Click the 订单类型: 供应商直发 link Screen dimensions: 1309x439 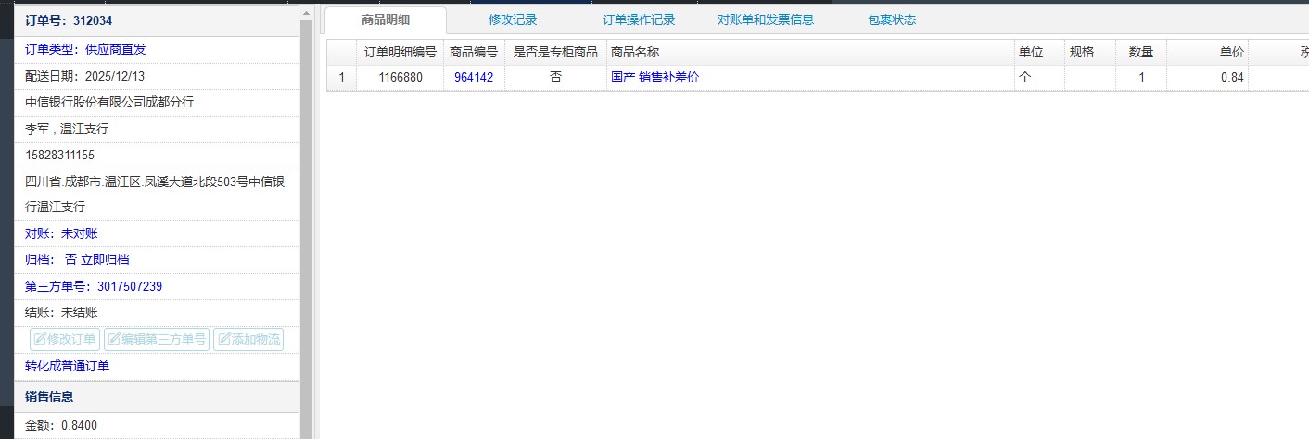pyautogui.click(x=85, y=50)
